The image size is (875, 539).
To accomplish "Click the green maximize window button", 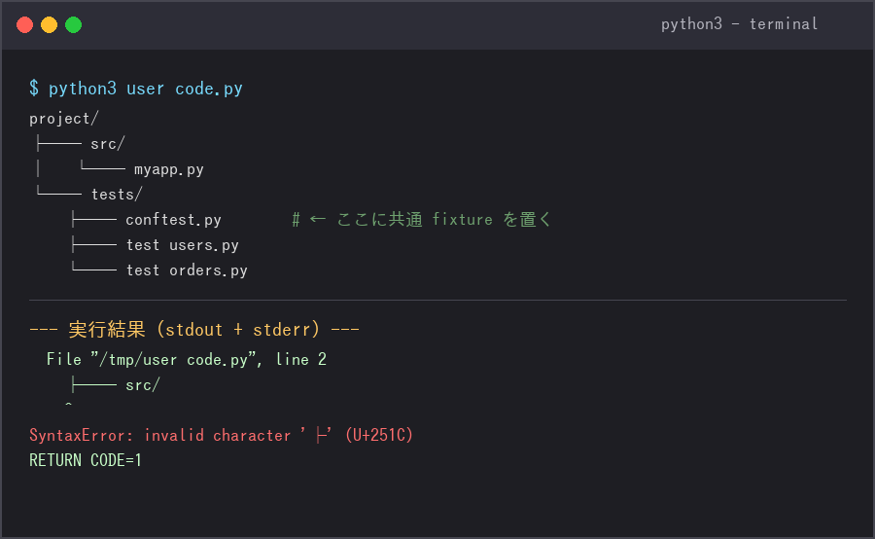I will tap(74, 24).
